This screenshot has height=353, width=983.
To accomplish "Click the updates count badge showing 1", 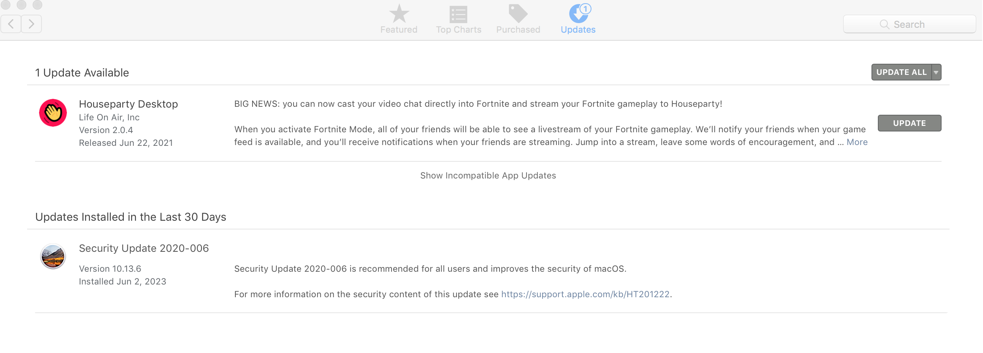I will pos(585,9).
